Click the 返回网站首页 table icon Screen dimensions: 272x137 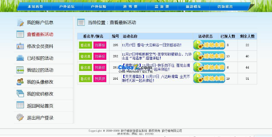tap(20, 105)
